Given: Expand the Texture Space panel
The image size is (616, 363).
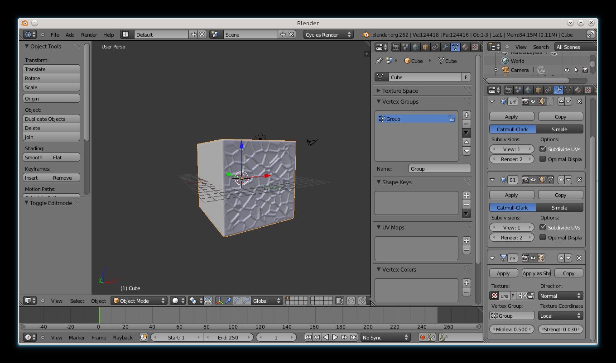Looking at the screenshot, I should pyautogui.click(x=400, y=91).
